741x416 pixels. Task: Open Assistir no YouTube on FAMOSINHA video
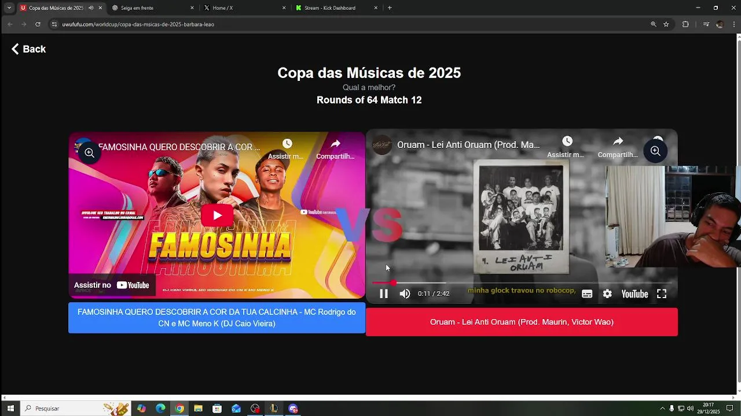112,285
